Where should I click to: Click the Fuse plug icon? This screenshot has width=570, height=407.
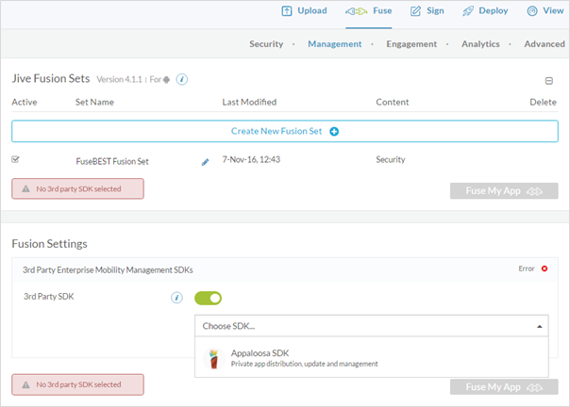coord(356,11)
